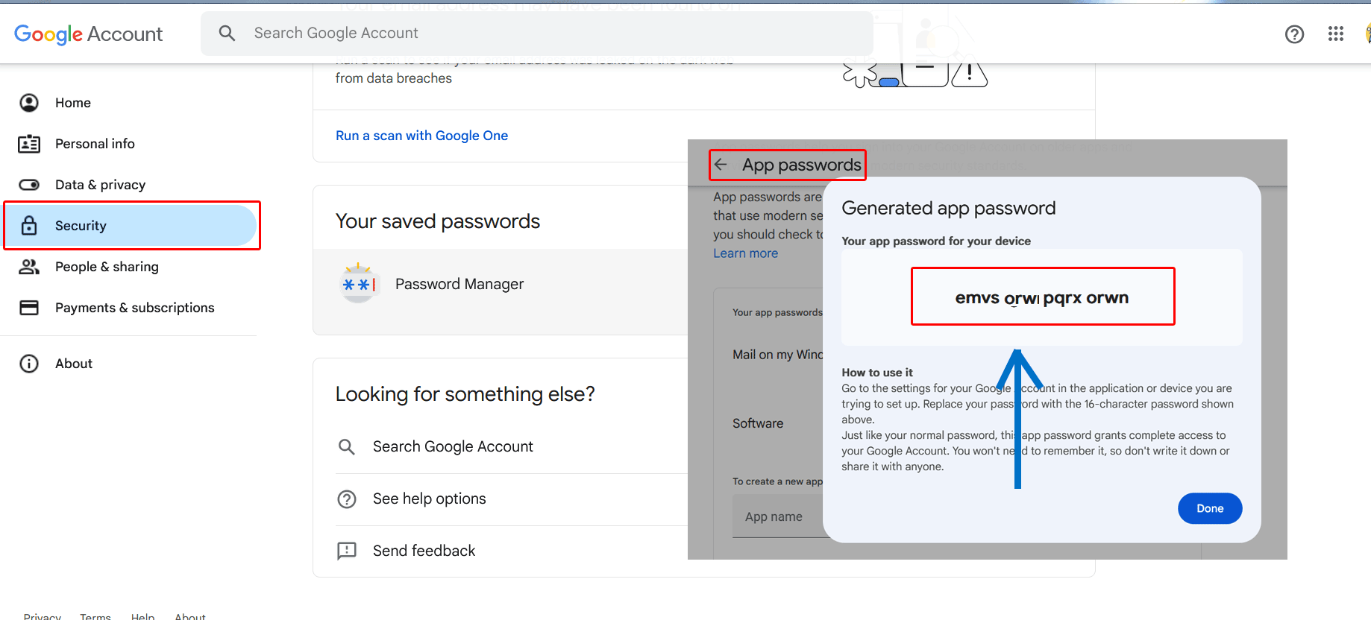1371x620 pixels.
Task: Click the back arrow beside App passwords
Action: [x=721, y=165]
